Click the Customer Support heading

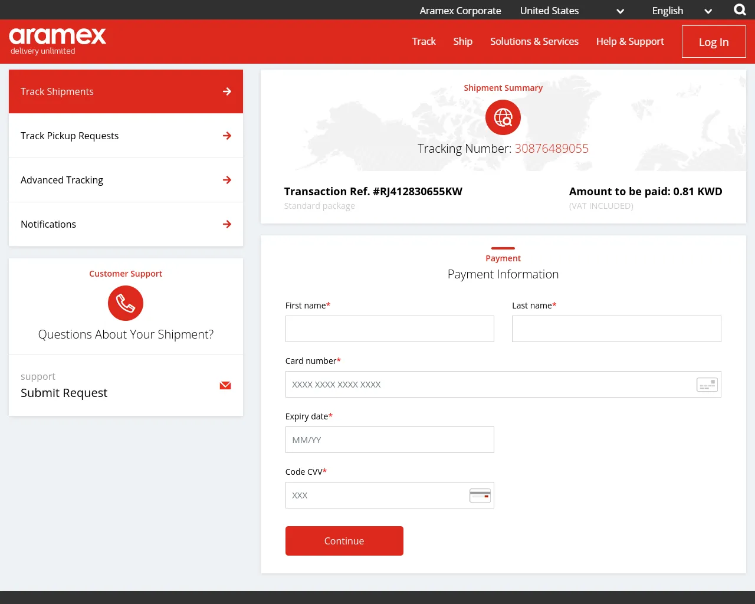pos(126,274)
